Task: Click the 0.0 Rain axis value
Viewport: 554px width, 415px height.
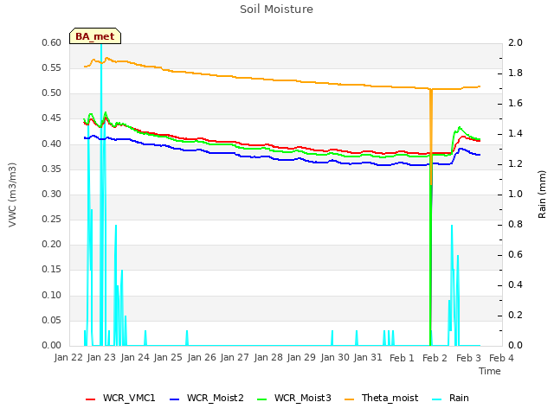Action: [516, 346]
